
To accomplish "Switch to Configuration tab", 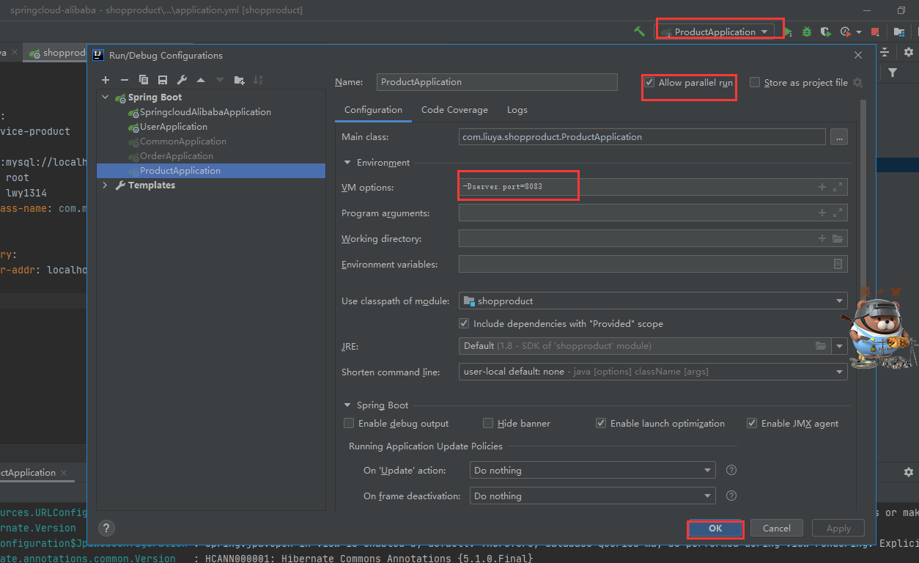I will [x=373, y=110].
